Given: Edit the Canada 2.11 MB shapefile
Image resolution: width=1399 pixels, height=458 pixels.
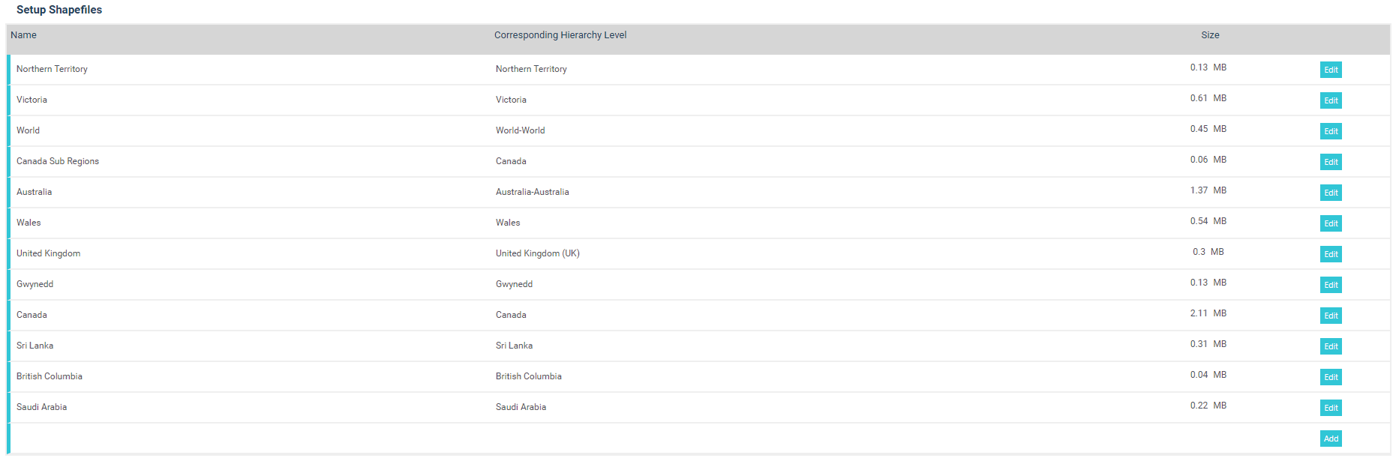Looking at the screenshot, I should (x=1331, y=316).
